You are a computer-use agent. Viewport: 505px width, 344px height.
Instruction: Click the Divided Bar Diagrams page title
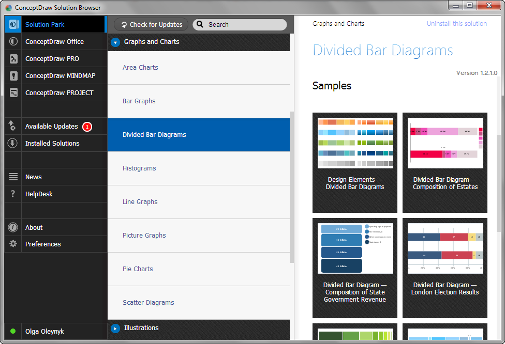382,51
